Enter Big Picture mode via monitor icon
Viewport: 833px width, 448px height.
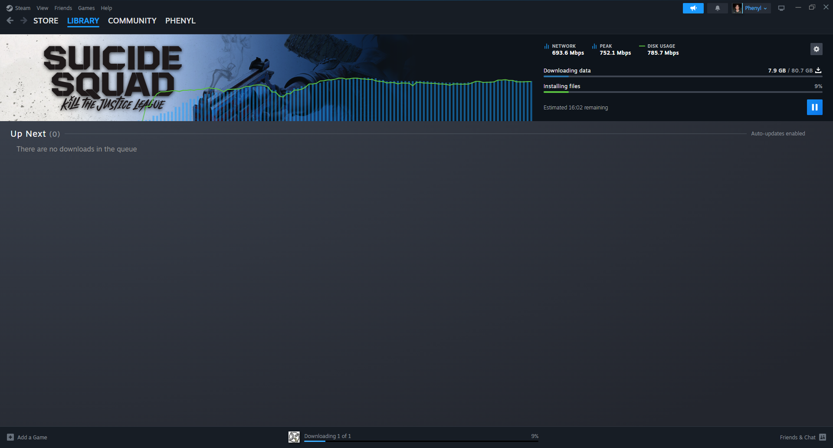point(781,8)
